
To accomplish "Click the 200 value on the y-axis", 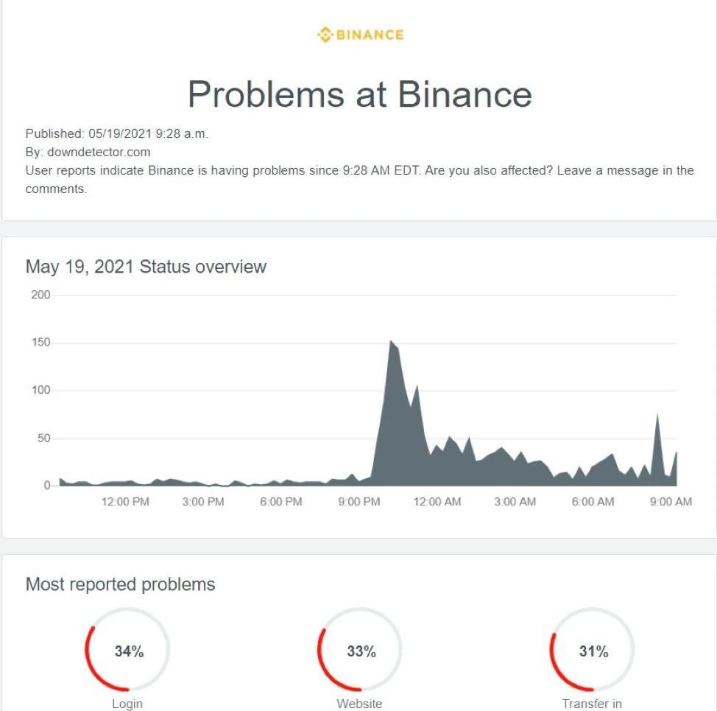I will pos(40,295).
